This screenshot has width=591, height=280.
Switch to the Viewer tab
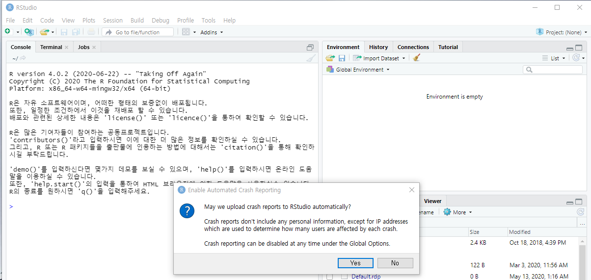point(432,201)
